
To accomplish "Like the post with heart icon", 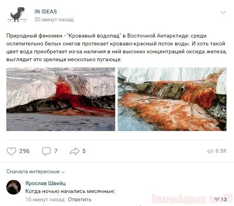I will coord(11,151).
